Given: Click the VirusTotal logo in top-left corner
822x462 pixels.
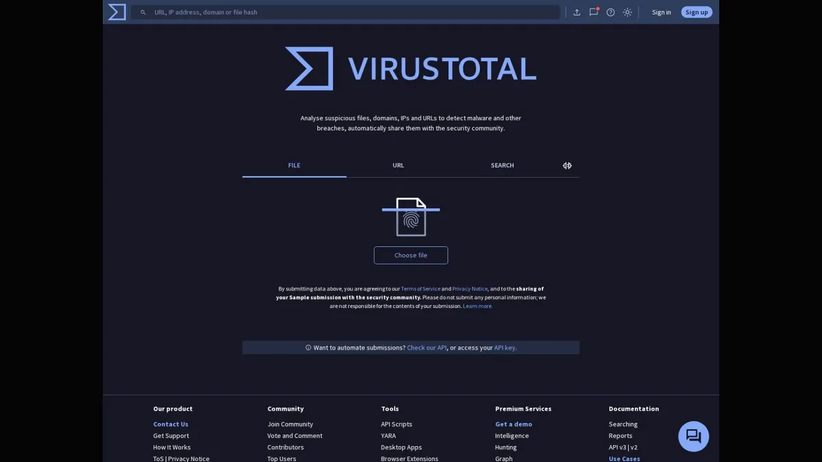Looking at the screenshot, I should [x=117, y=12].
